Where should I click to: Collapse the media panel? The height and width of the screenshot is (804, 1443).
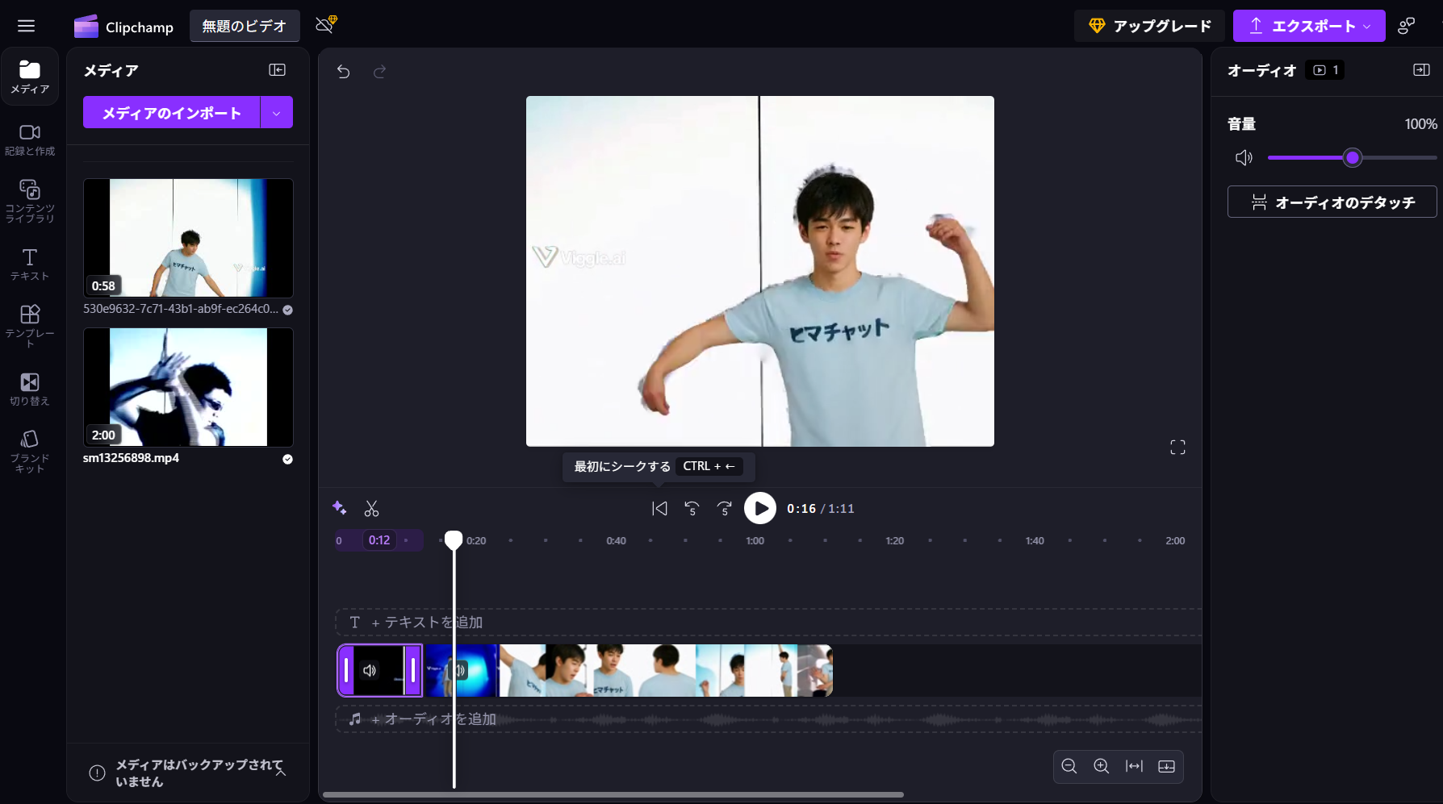(x=277, y=70)
